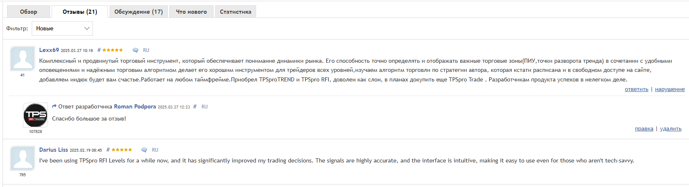This screenshot has height=187, width=689.
Task: Click Lexx69 user avatar
Action: (23, 59)
